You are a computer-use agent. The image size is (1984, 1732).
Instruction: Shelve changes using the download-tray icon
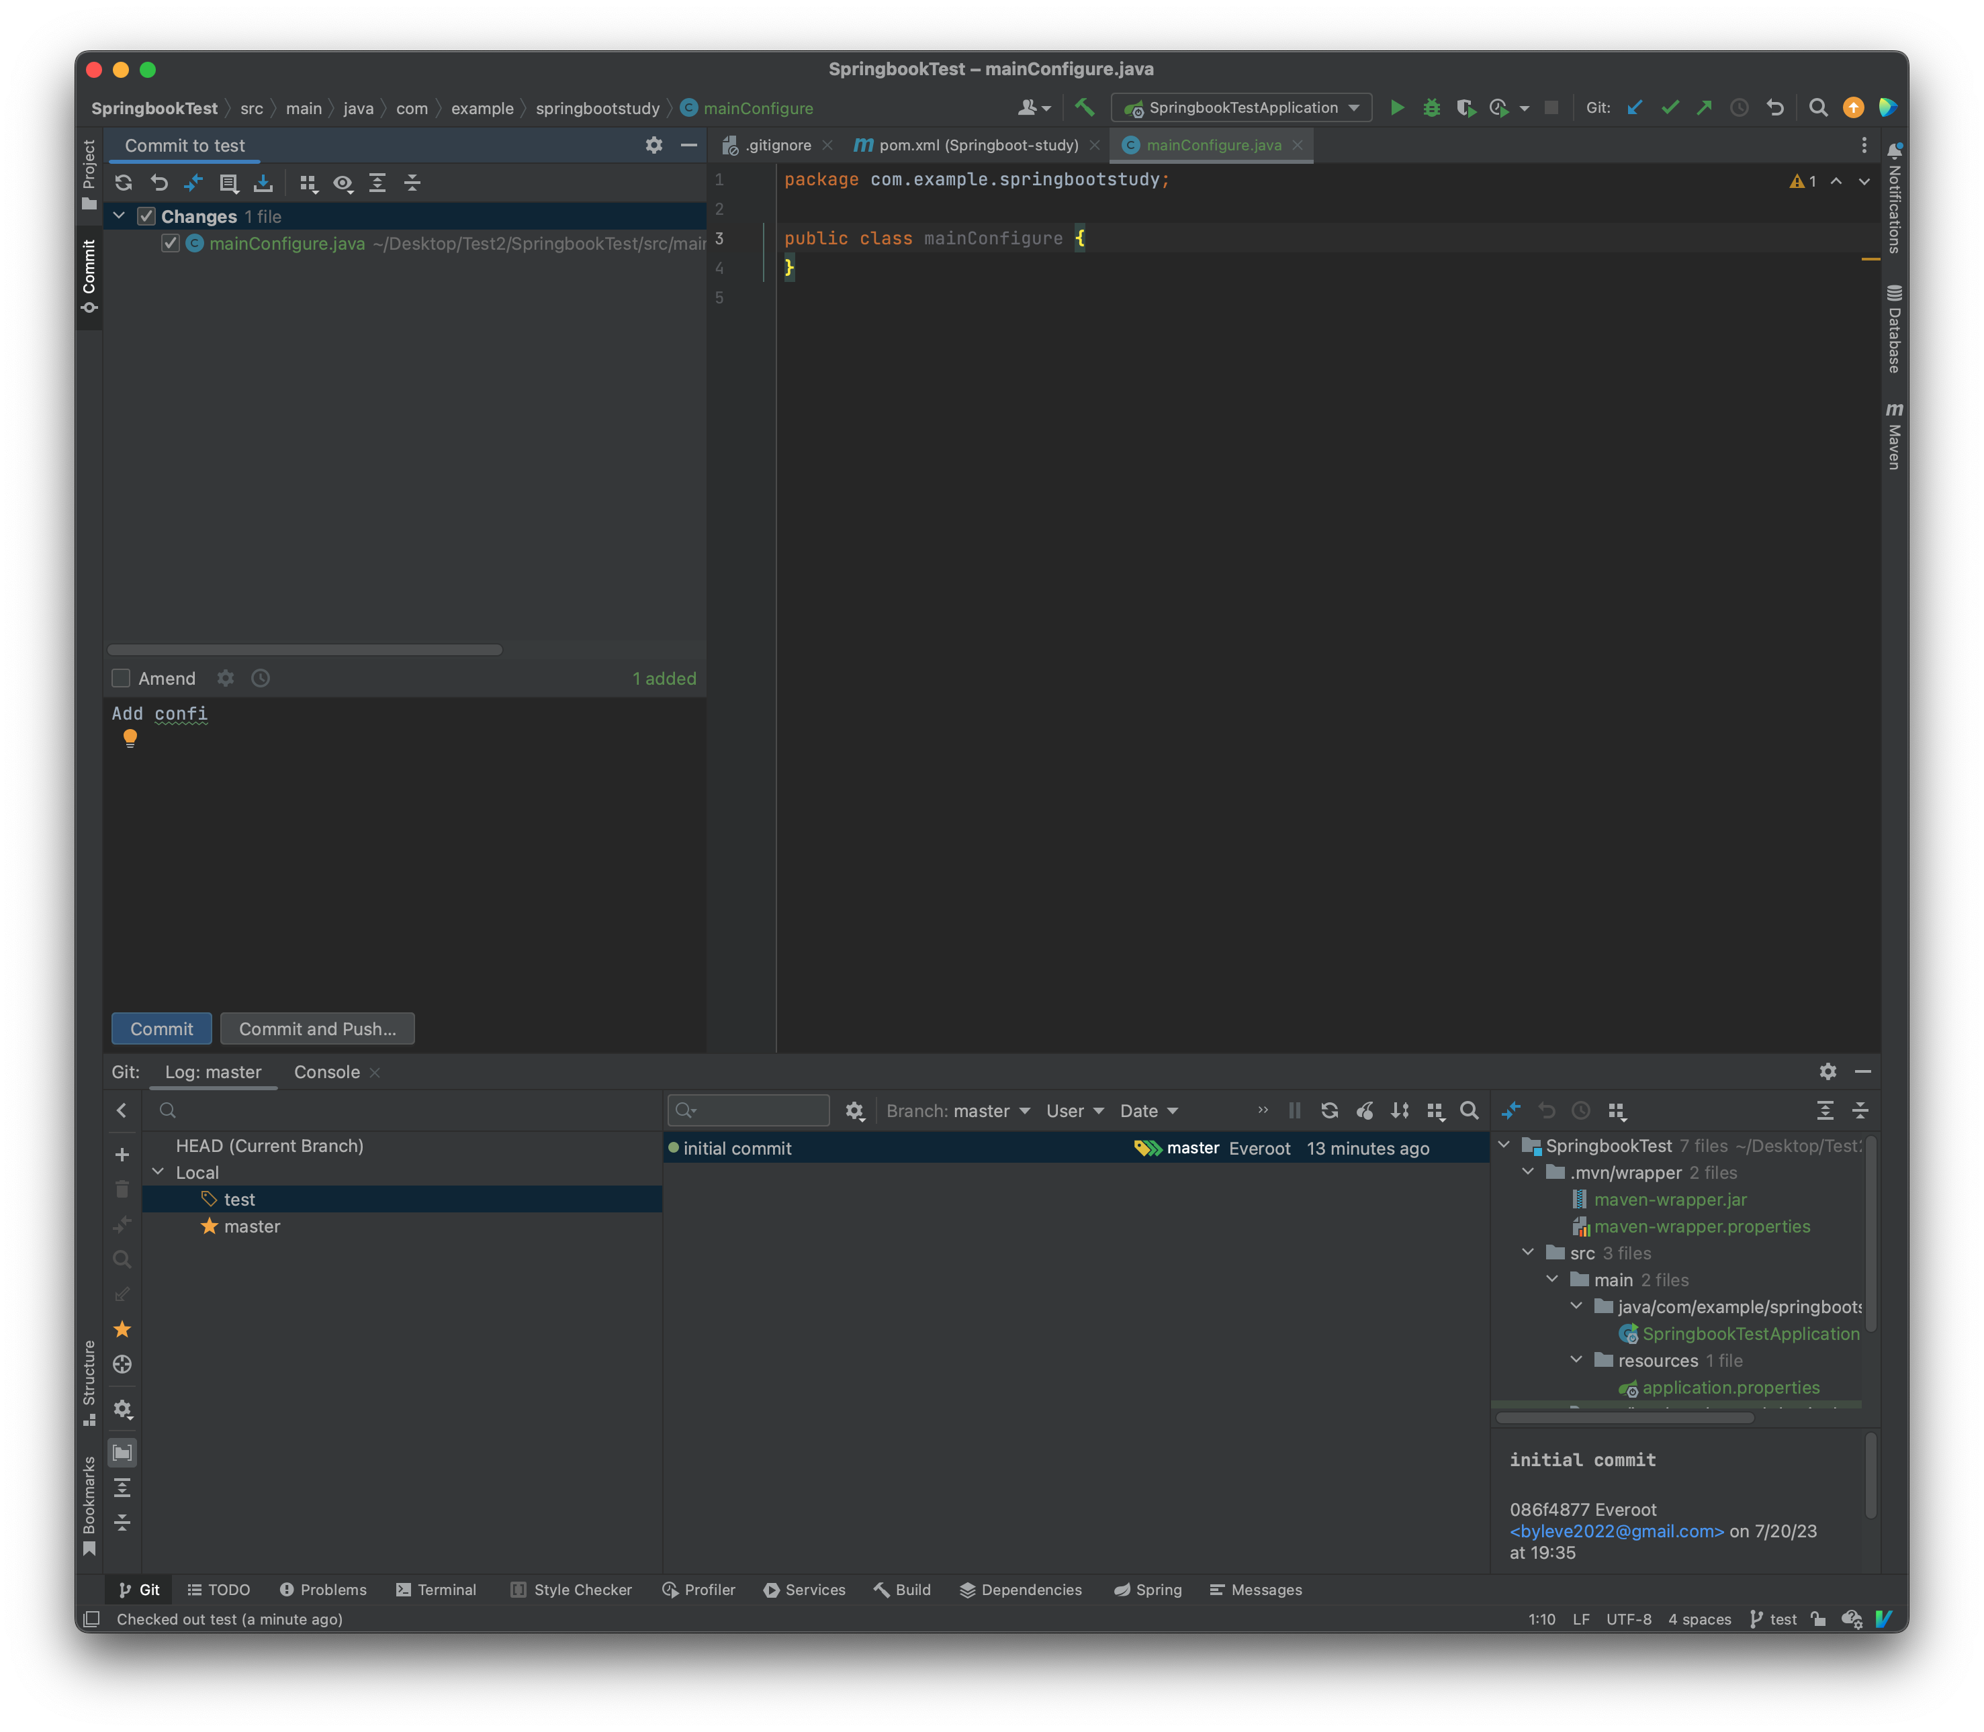pyautogui.click(x=263, y=183)
